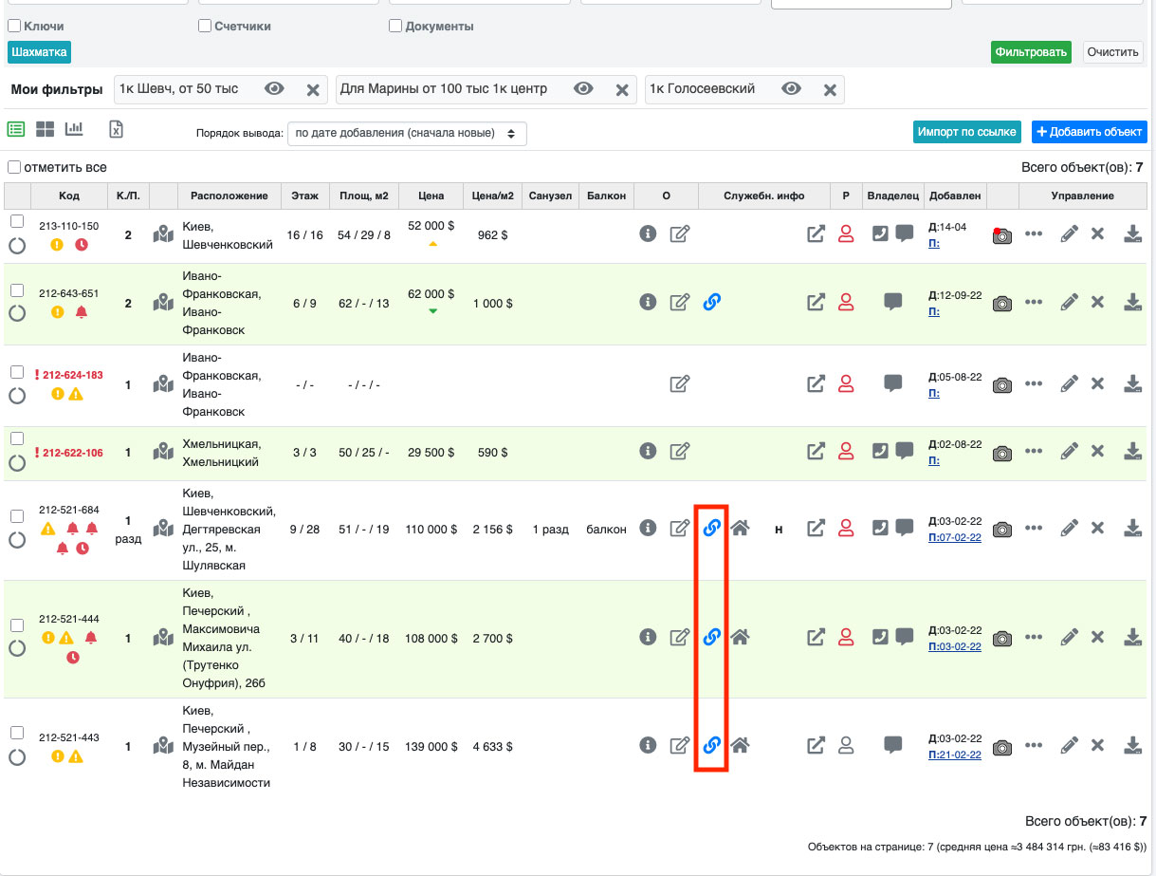Sort by the Цена column header
Screen dimensions: 1156x876
431,196
